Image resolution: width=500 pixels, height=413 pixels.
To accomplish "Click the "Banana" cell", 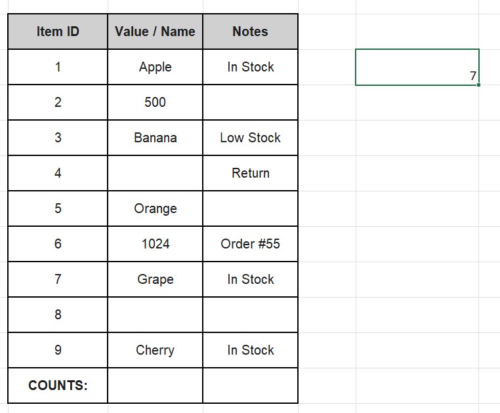I will click(x=155, y=138).
